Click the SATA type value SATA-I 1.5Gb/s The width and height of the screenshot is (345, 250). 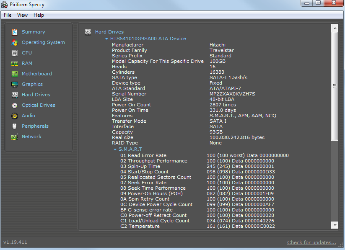pos(228,77)
